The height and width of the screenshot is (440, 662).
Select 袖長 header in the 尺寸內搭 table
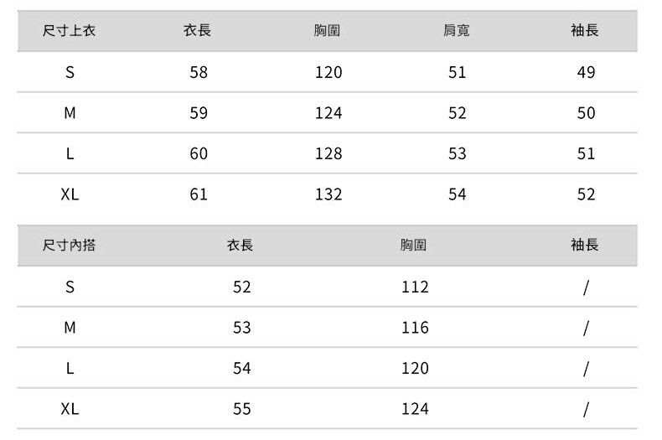[x=585, y=246]
